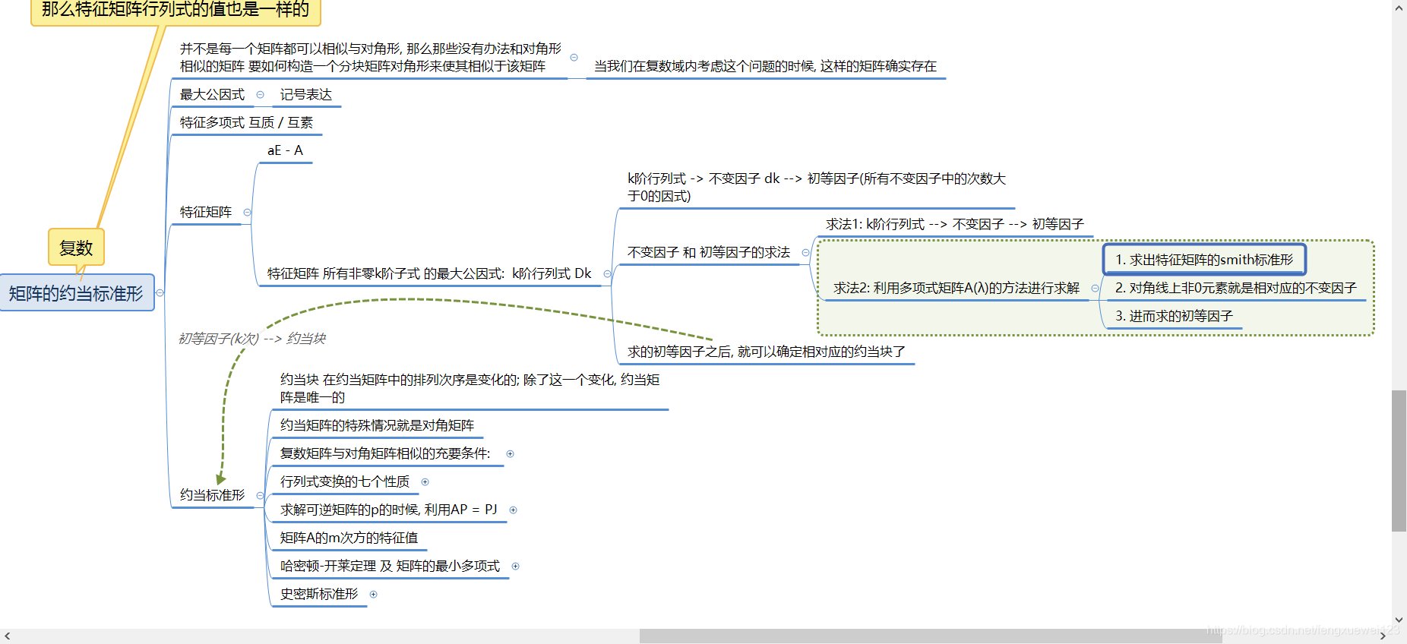This screenshot has width=1407, height=644.
Task: Select node 进而求的初等因子
Action: 1174,317
